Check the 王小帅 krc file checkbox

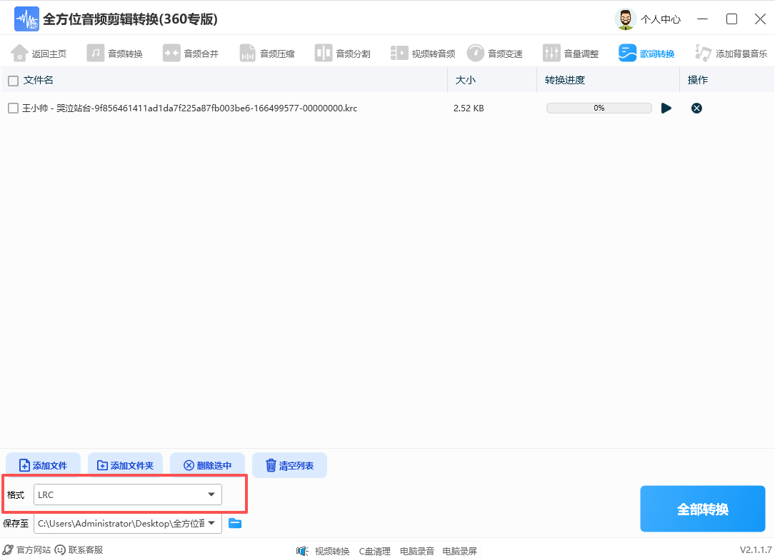(x=12, y=108)
